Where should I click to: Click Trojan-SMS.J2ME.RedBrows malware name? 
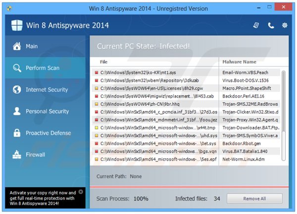click(x=250, y=104)
